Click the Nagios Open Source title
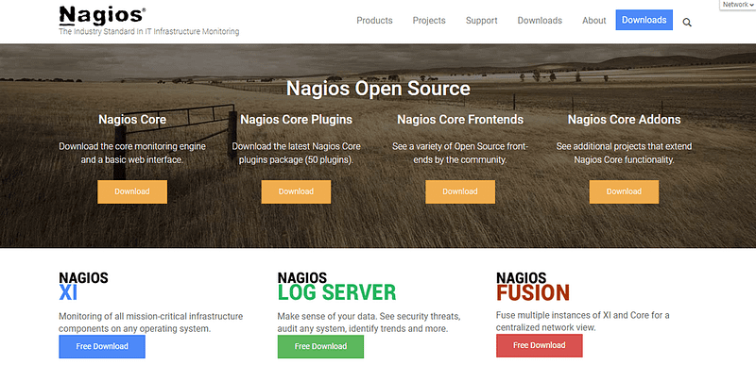This screenshot has height=381, width=756. point(378,89)
